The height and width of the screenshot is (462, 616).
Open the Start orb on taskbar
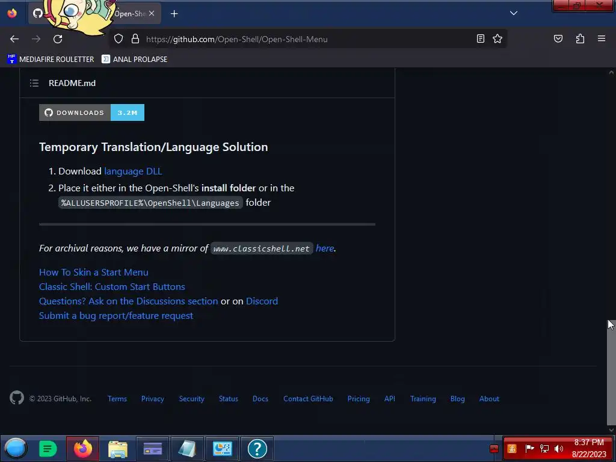tap(16, 448)
